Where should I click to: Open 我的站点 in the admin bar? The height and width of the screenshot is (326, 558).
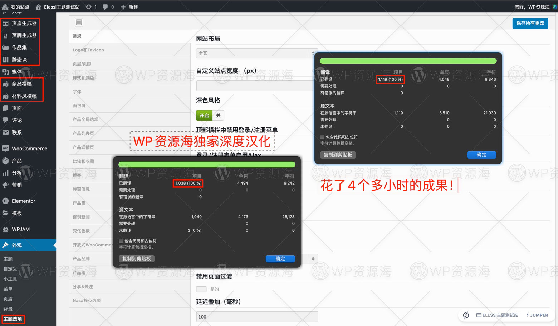[16, 7]
